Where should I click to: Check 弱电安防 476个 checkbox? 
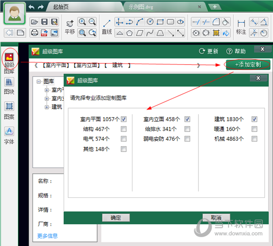tap(187, 139)
